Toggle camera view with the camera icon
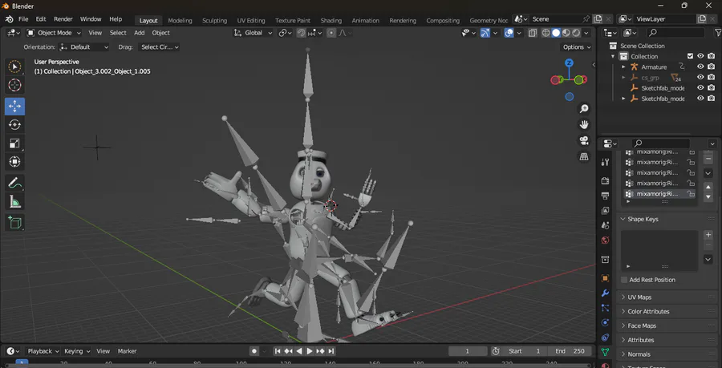722x368 pixels. point(584,140)
